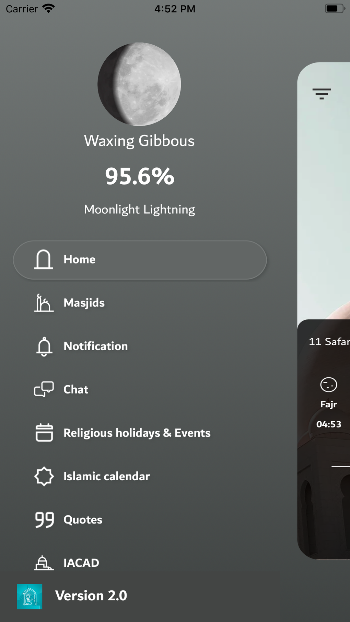Tap the Home bell-shaped icon
This screenshot has height=622, width=350.
(x=44, y=260)
